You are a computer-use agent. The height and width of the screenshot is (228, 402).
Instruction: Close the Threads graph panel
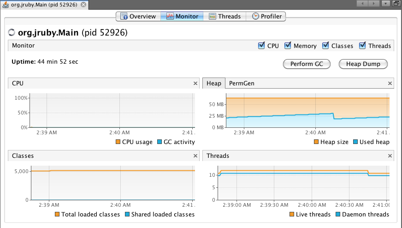pyautogui.click(x=390, y=156)
